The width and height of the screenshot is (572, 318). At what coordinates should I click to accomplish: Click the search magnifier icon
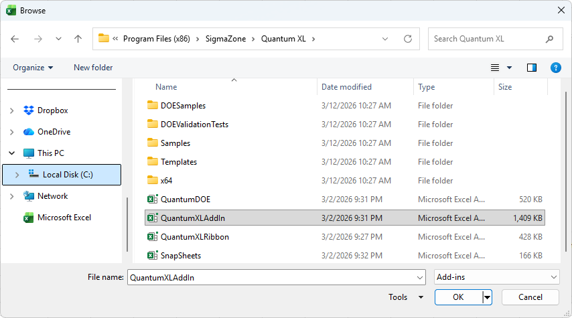click(549, 39)
